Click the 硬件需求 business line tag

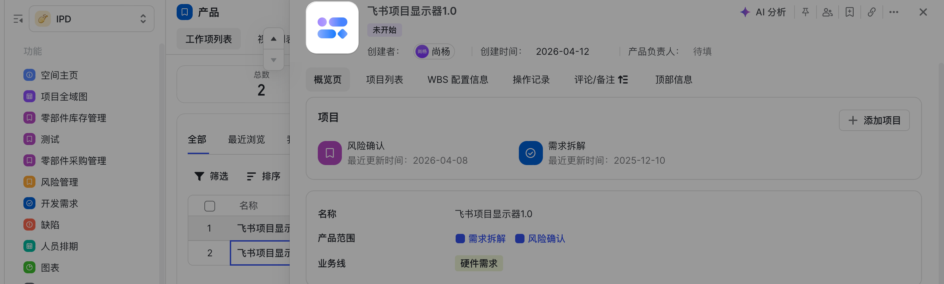pos(479,264)
